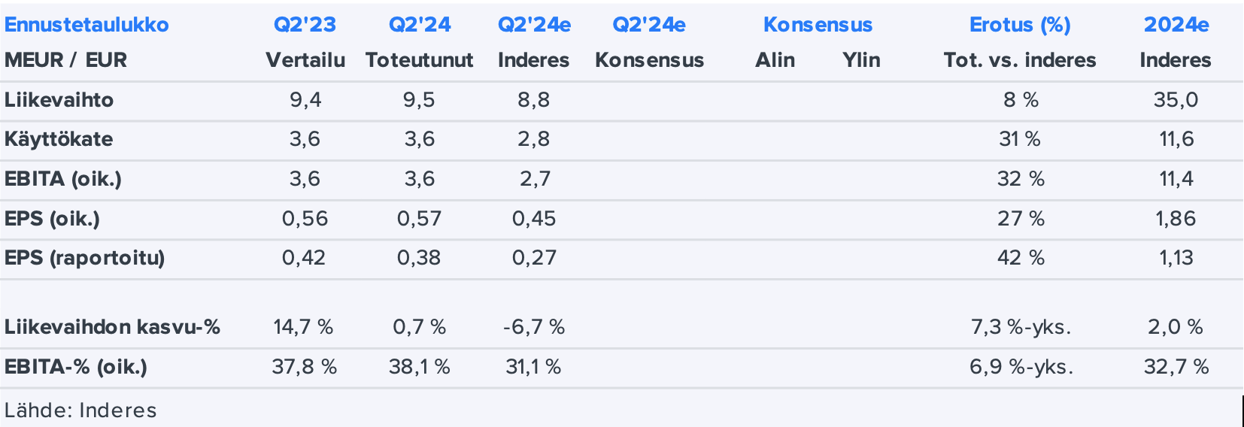Select the 7,3 %-yks. difference cell
This screenshot has width=1244, height=427.
click(x=1021, y=327)
